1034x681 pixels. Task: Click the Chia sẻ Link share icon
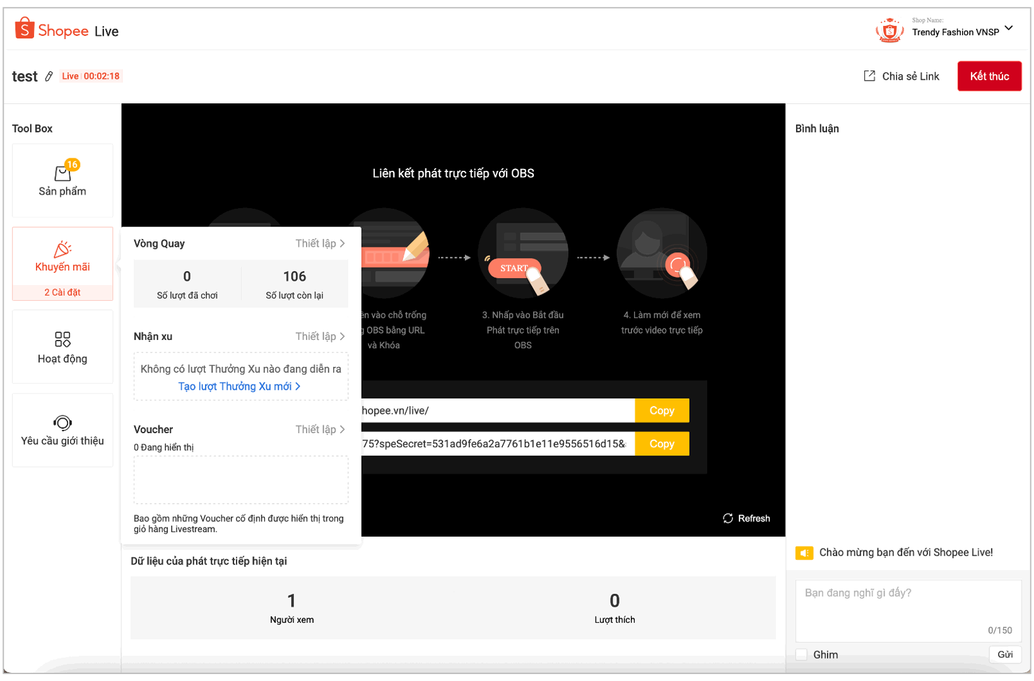[x=869, y=76]
